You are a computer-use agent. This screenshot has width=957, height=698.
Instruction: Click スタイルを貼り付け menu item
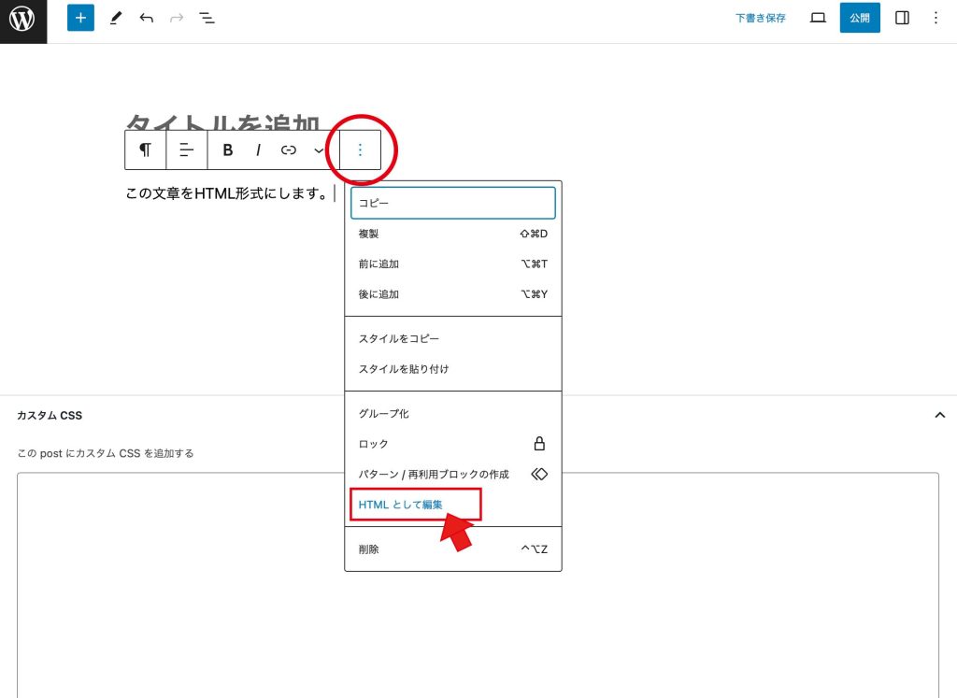tap(453, 368)
